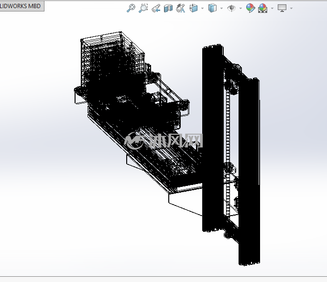Click the View Settings monitor icon
The height and width of the screenshot is (282, 327).
282,8
